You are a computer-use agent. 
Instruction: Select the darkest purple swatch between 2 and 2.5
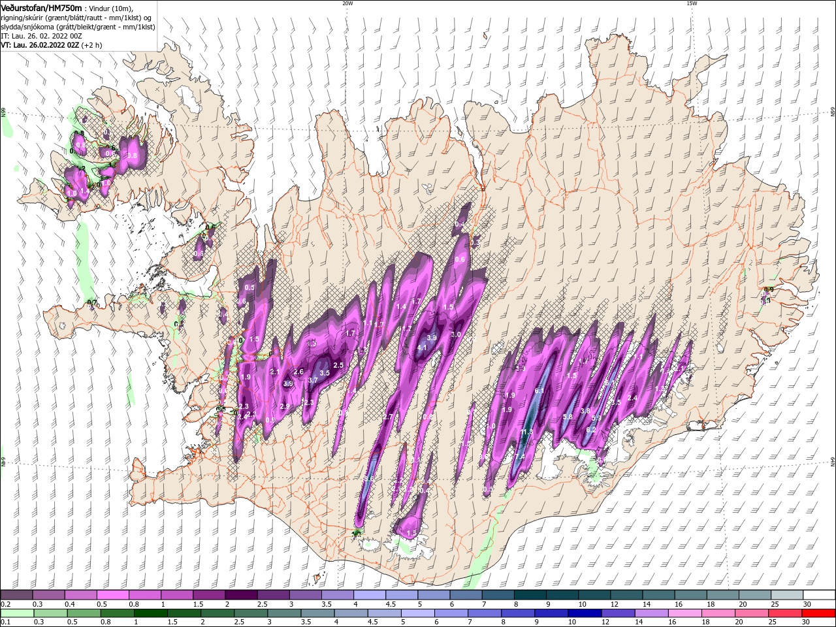240,595
